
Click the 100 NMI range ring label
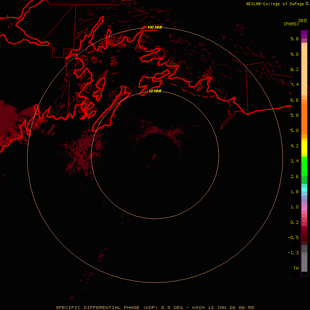[x=155, y=27]
